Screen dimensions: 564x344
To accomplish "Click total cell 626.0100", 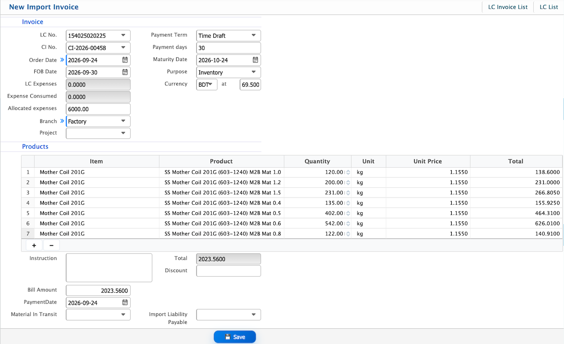I will [x=516, y=224].
